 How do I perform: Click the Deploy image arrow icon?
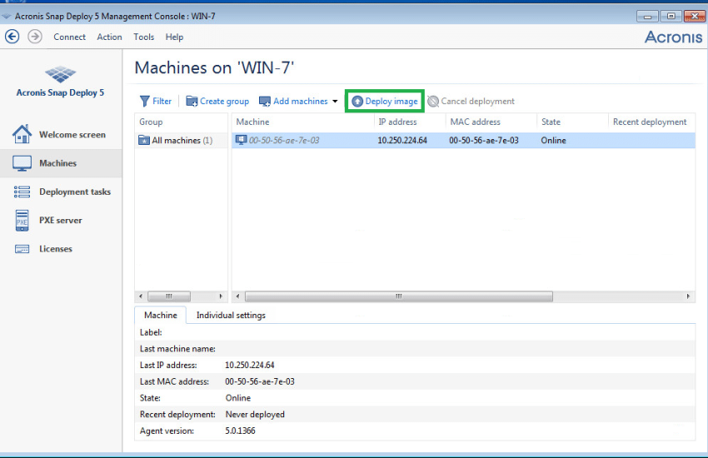(x=357, y=102)
